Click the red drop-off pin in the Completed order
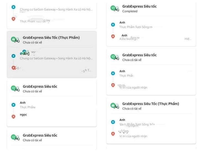The image size is (203, 152). click(113, 36)
